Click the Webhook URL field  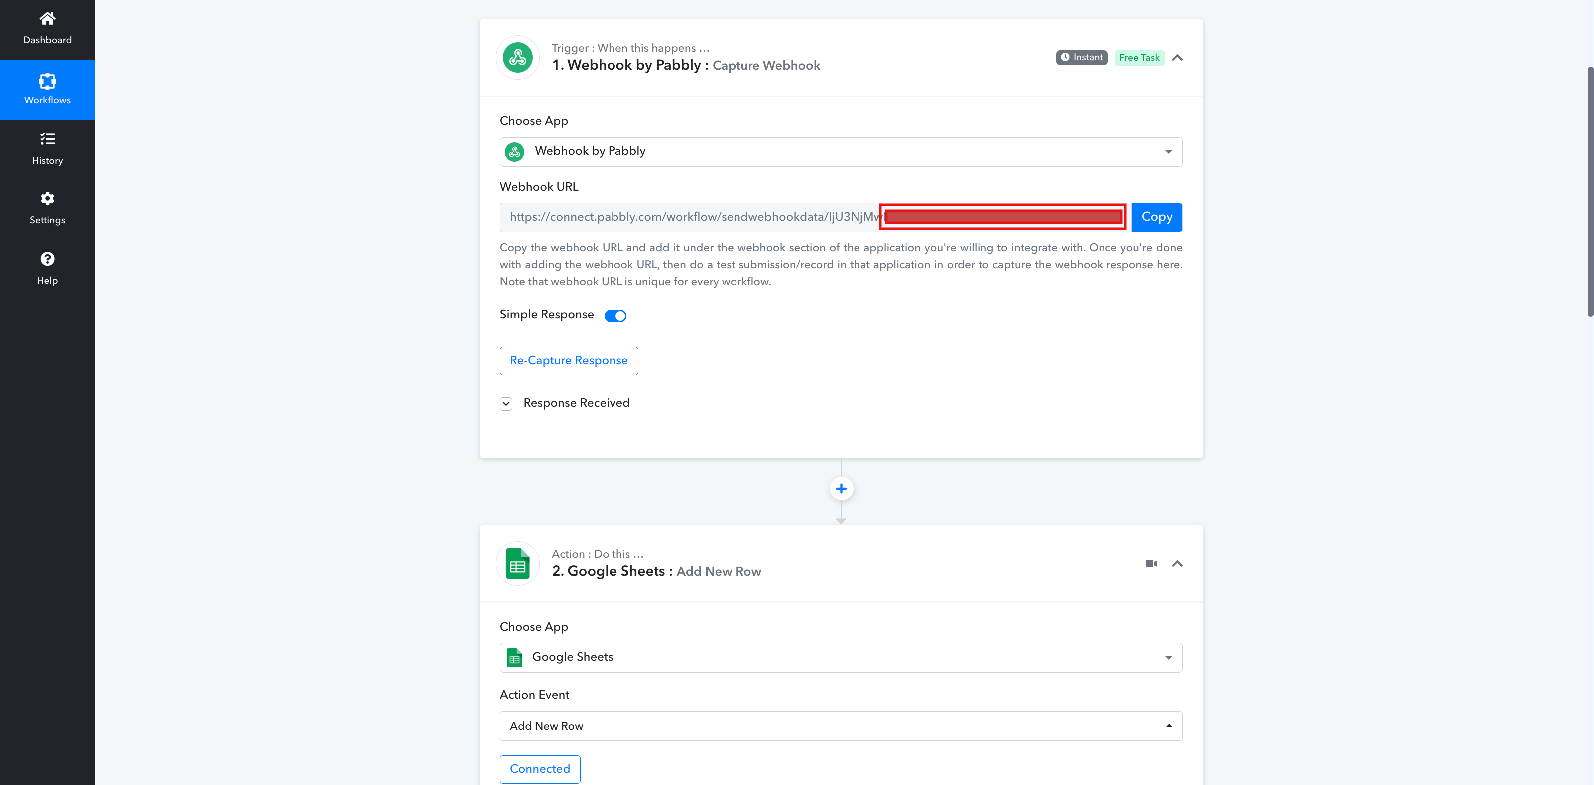click(x=816, y=217)
